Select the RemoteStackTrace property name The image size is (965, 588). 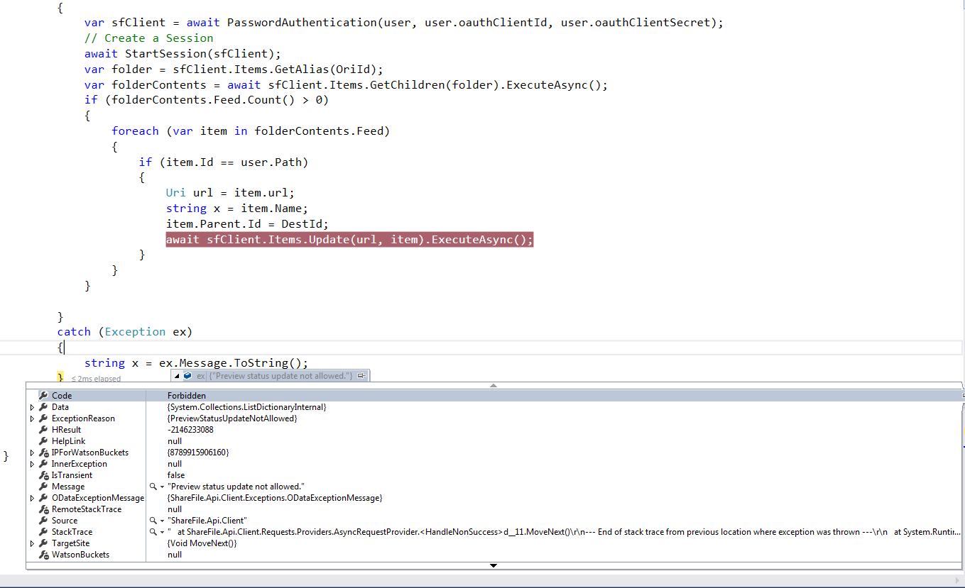tap(87, 509)
